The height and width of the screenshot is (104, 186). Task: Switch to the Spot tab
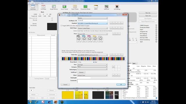tap(134, 63)
